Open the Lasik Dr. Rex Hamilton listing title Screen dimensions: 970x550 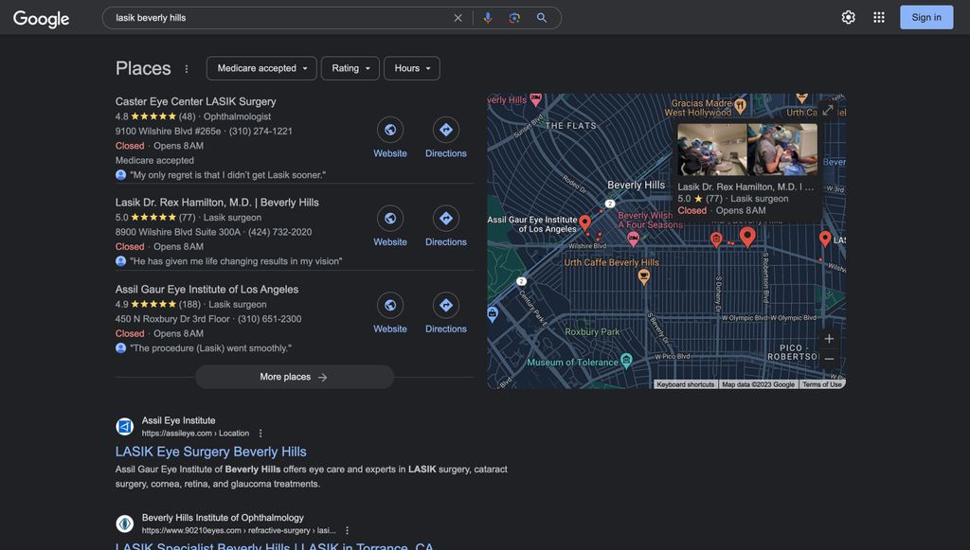[x=217, y=202]
